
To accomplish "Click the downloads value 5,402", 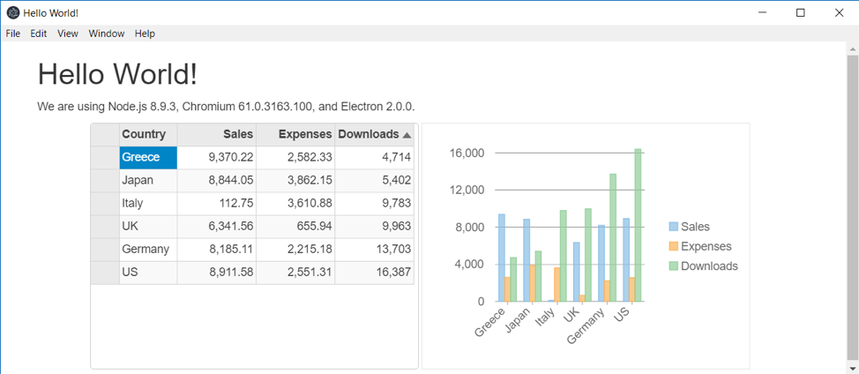I will click(374, 181).
